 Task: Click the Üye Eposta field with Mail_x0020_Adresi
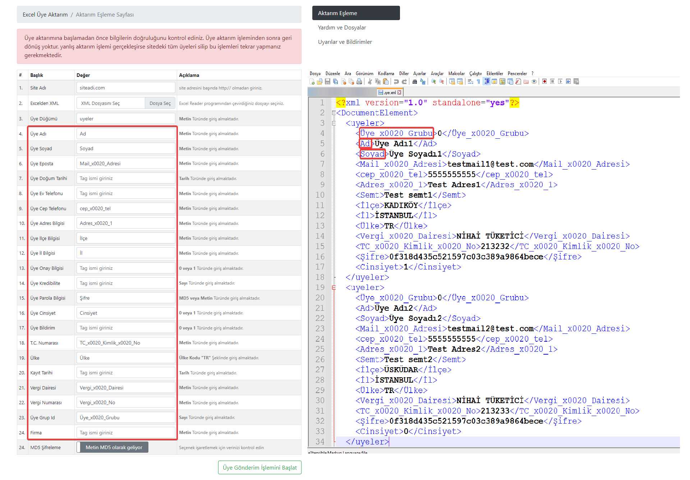click(126, 163)
